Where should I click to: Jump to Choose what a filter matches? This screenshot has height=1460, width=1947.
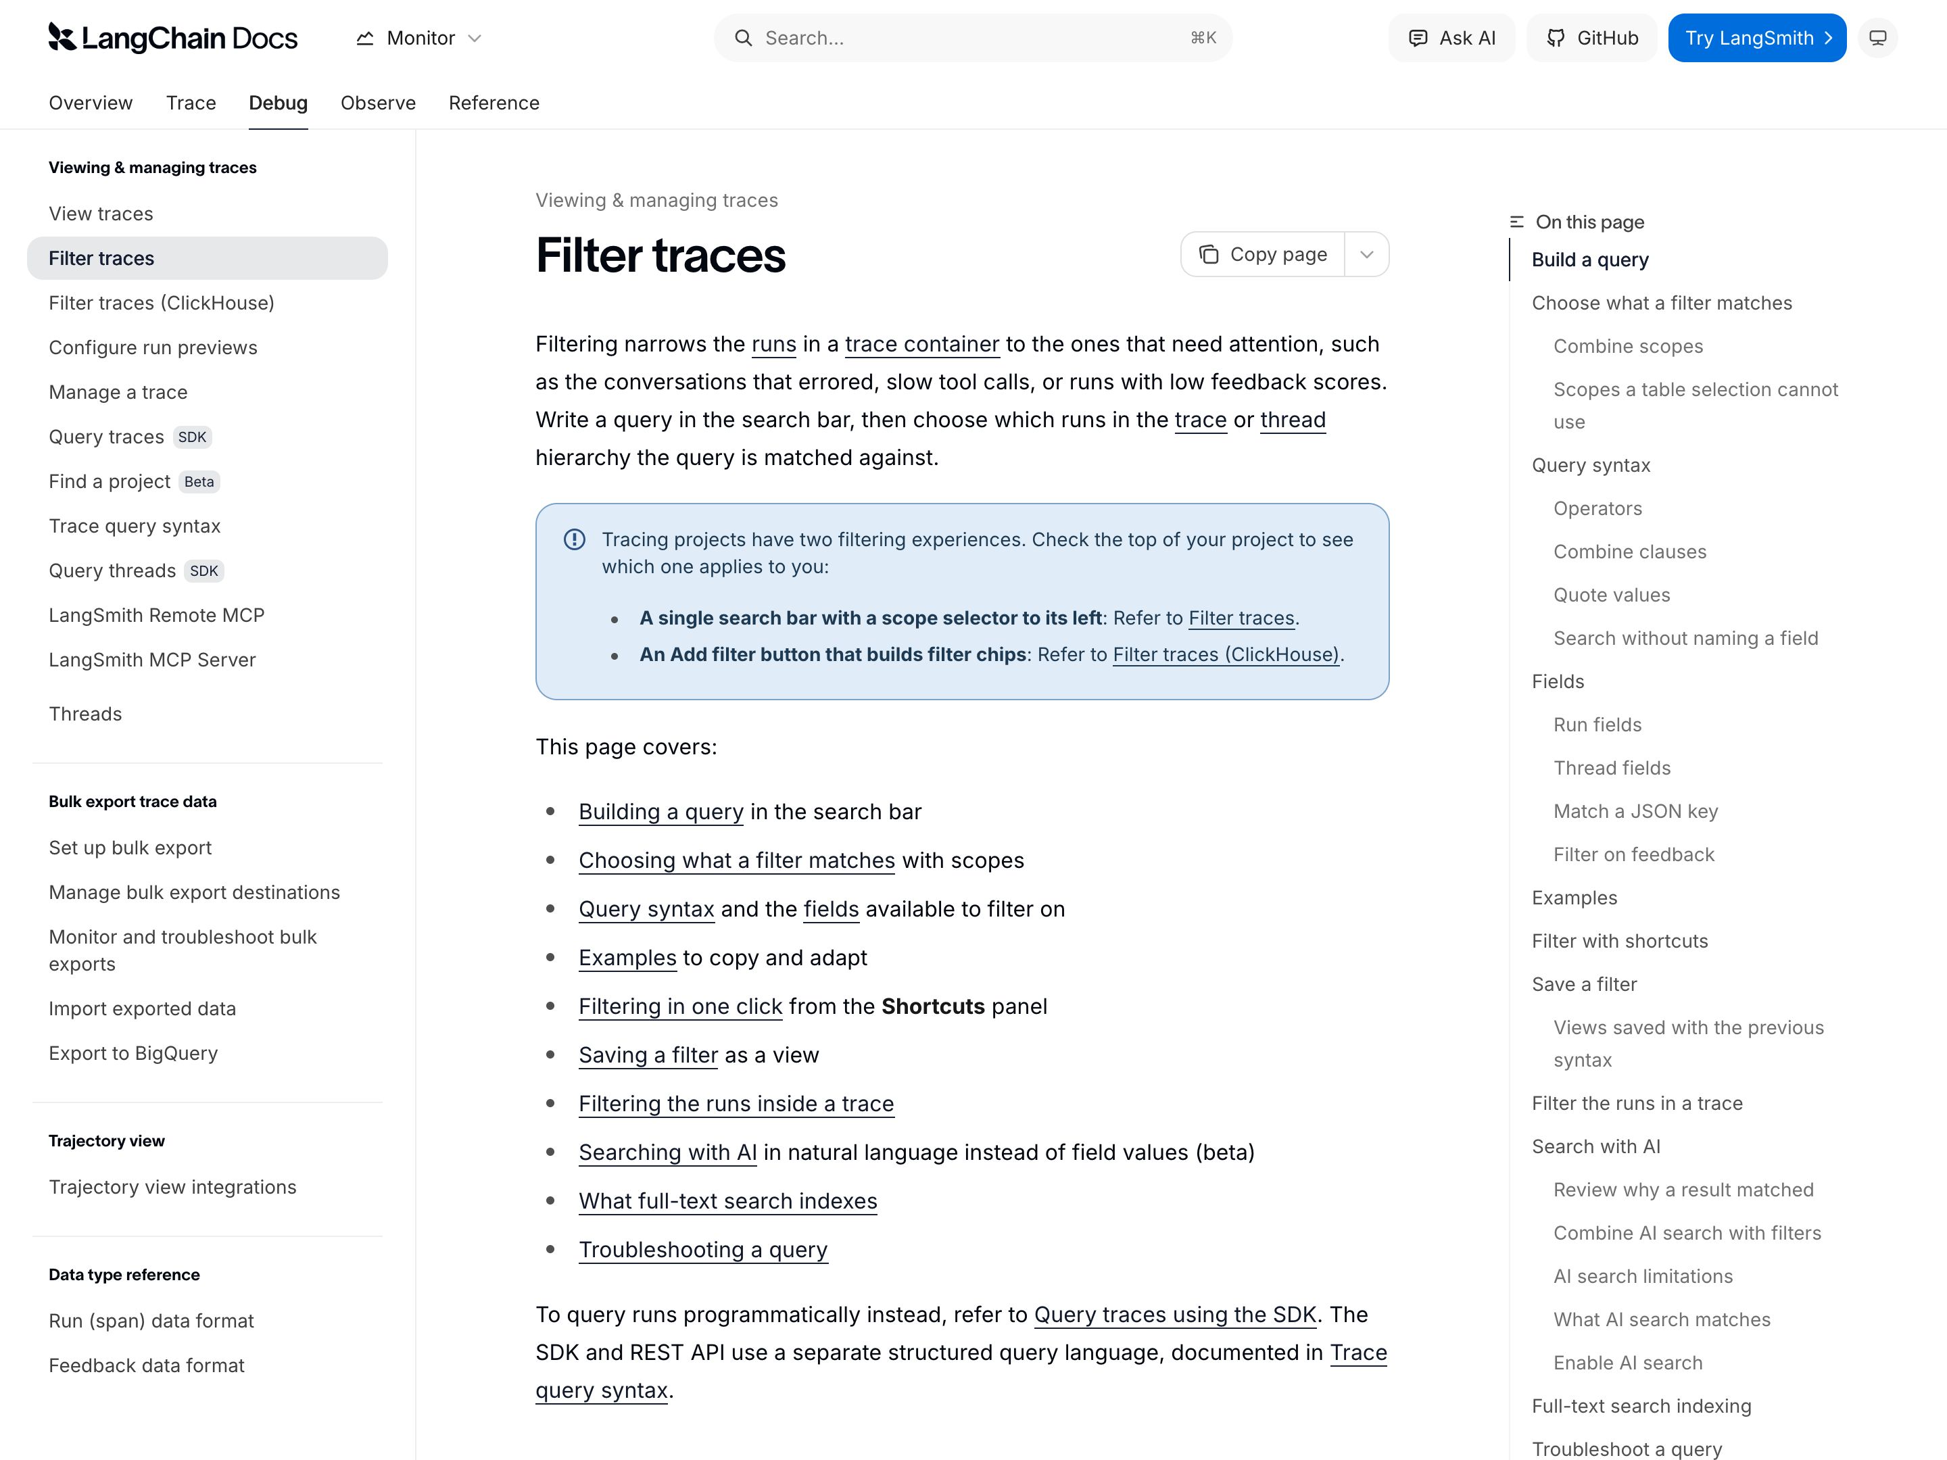click(x=1661, y=303)
